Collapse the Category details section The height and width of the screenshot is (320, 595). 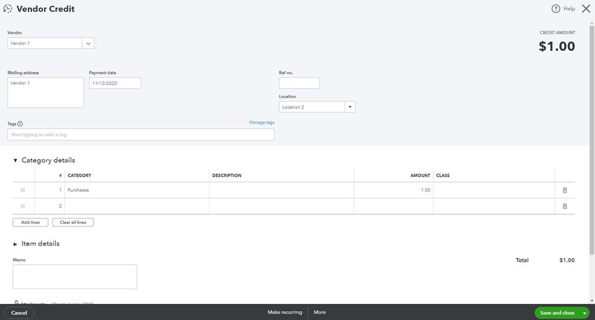(15, 161)
